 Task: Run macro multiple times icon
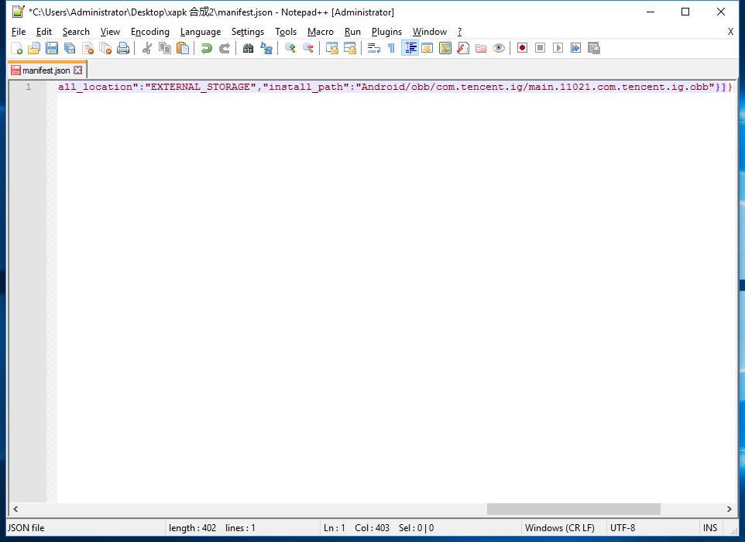(576, 48)
